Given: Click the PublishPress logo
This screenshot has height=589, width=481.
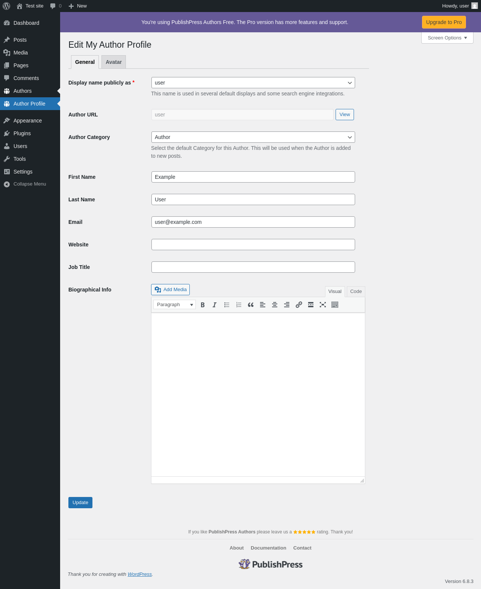Looking at the screenshot, I should pos(271,564).
